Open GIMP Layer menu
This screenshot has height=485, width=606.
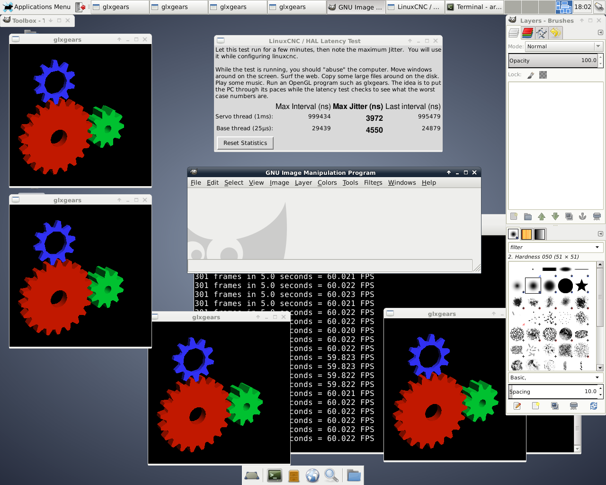pos(303,183)
